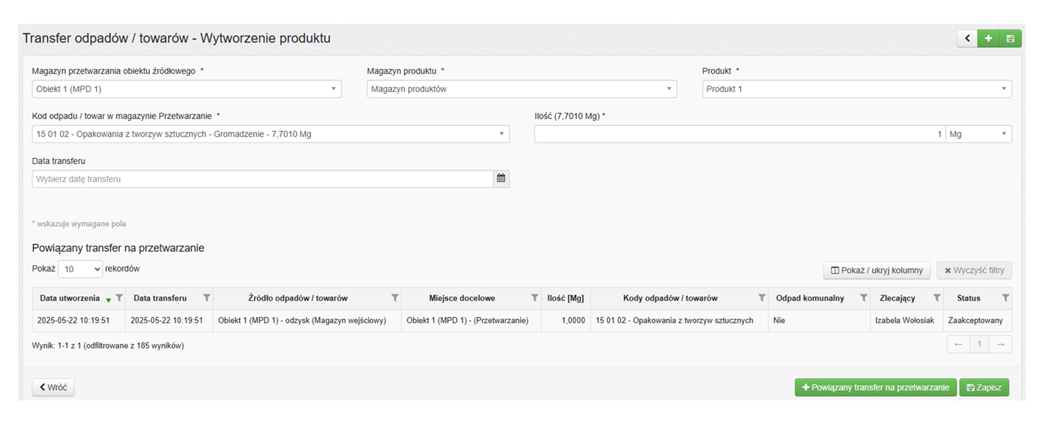Filter the Status column

click(1005, 298)
